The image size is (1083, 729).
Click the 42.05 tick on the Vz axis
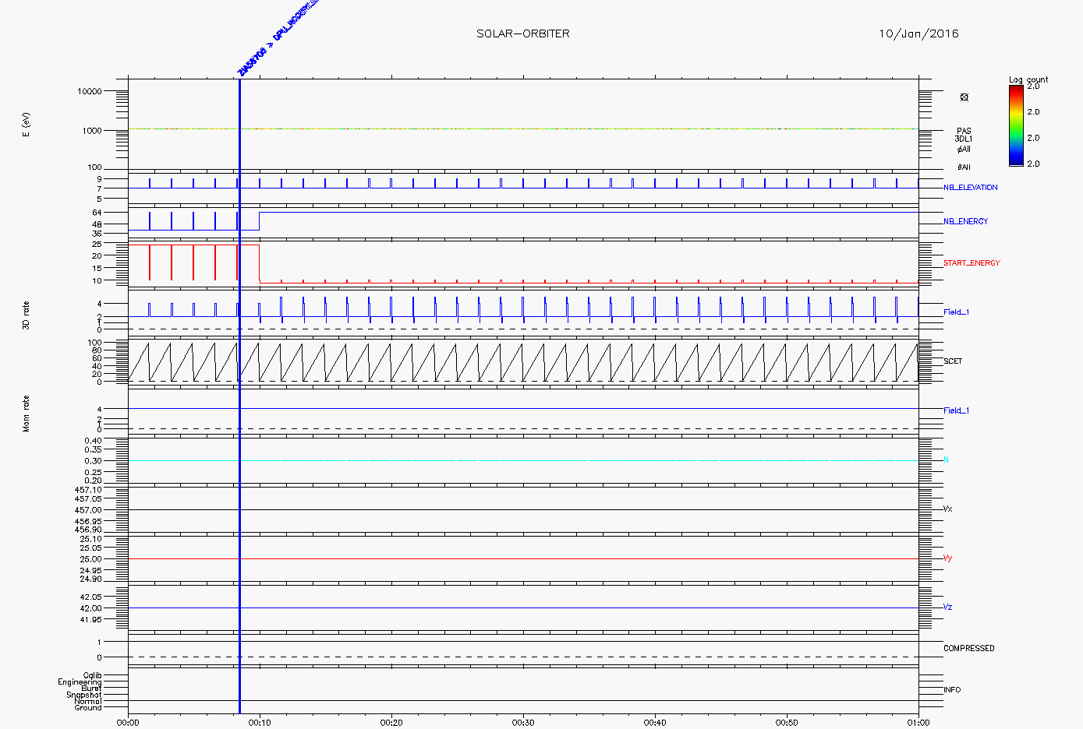click(x=90, y=597)
